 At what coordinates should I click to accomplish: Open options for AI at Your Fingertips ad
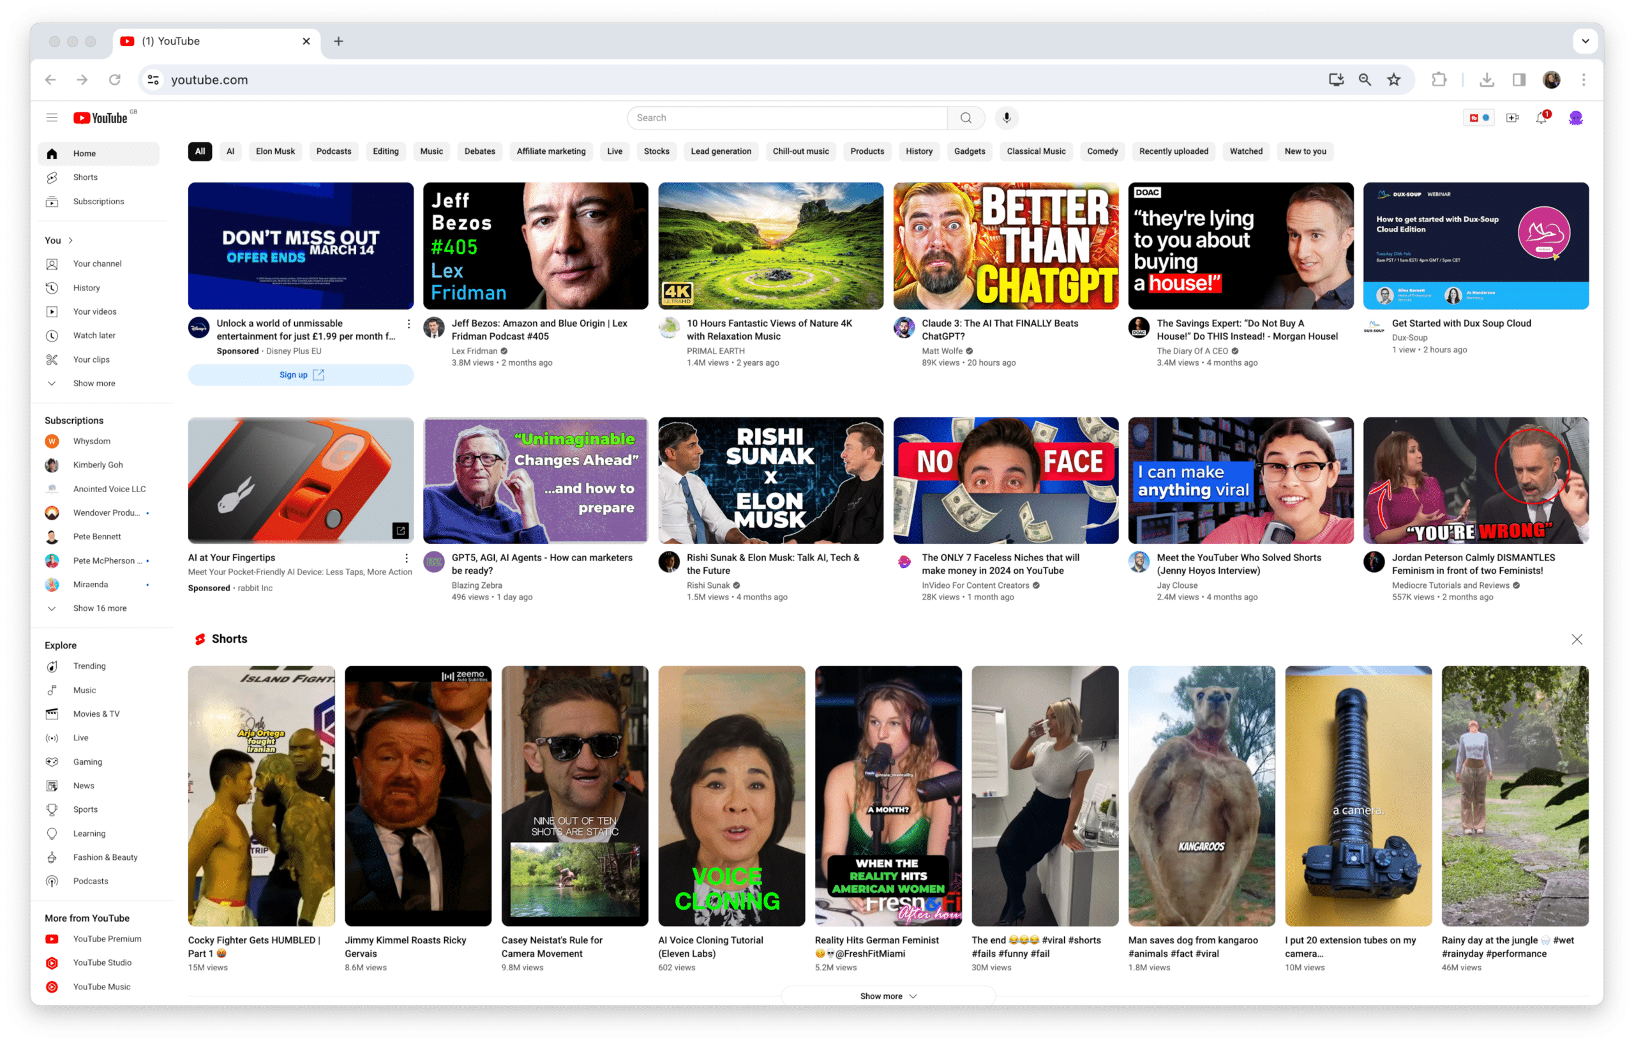pos(407,559)
